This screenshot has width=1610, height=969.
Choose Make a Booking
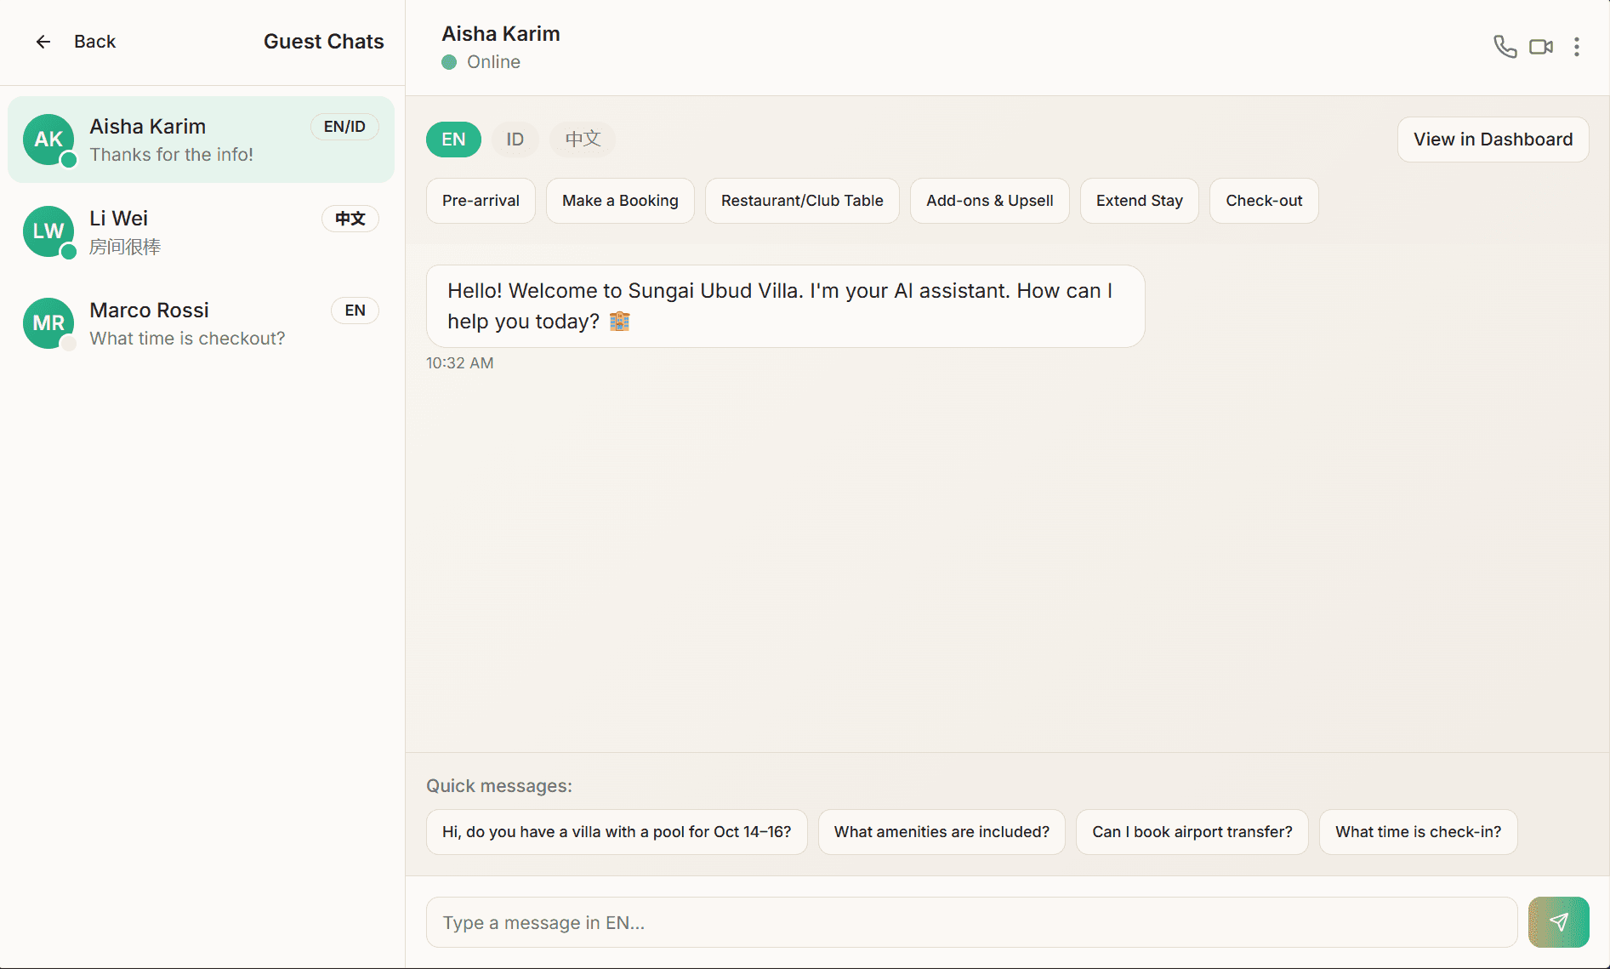click(x=620, y=201)
